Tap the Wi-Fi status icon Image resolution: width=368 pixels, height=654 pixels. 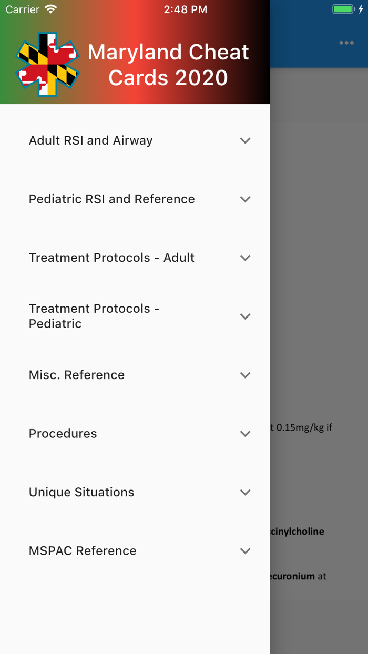pyautogui.click(x=50, y=8)
